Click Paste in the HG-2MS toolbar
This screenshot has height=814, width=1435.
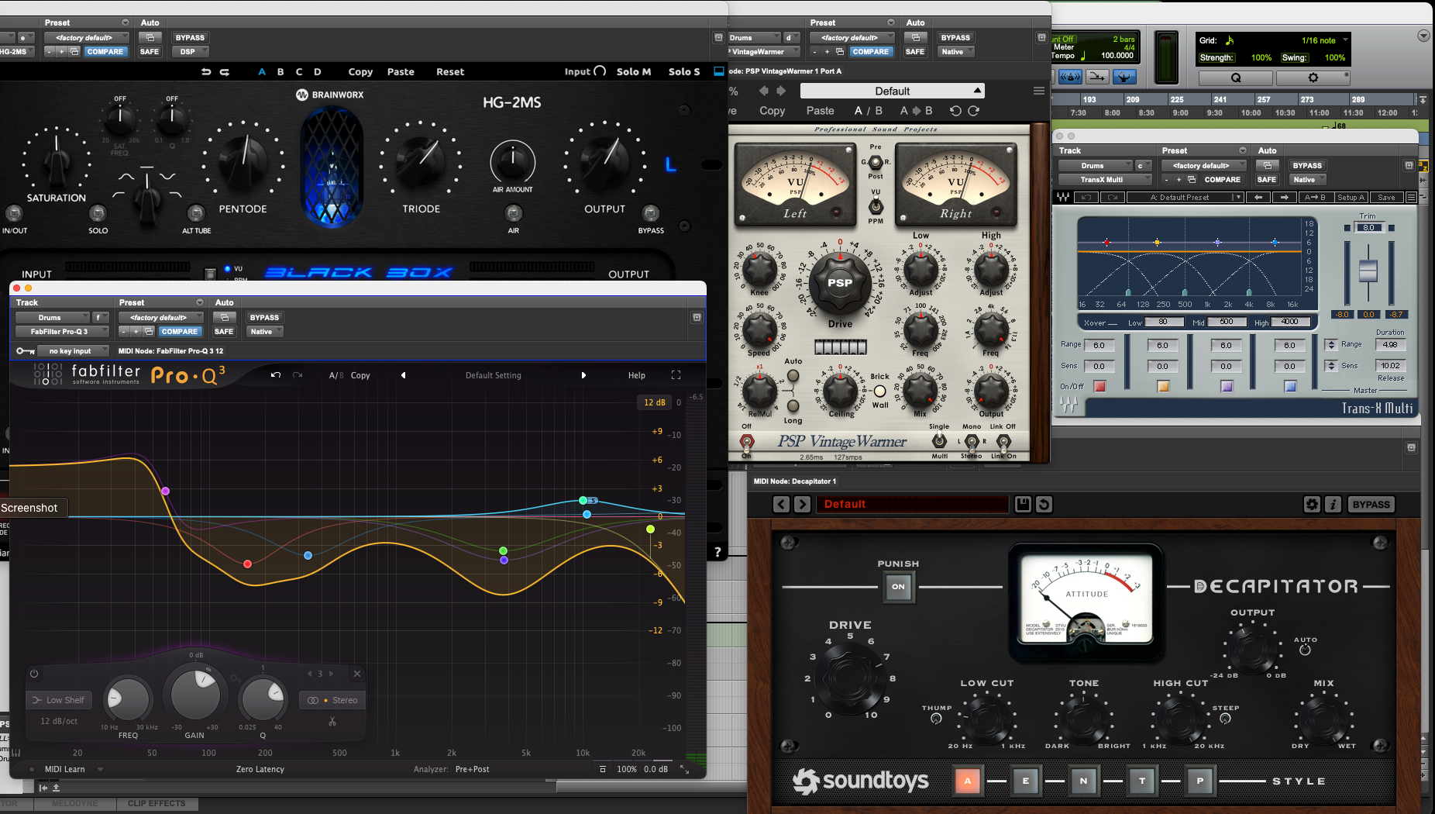(x=401, y=71)
